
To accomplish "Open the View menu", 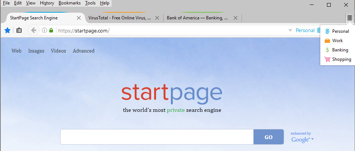I will tap(31, 3).
